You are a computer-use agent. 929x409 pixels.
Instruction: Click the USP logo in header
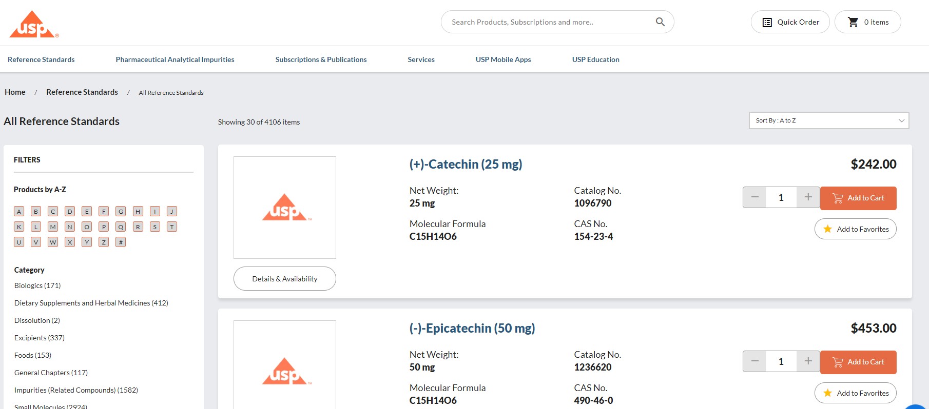pos(34,25)
